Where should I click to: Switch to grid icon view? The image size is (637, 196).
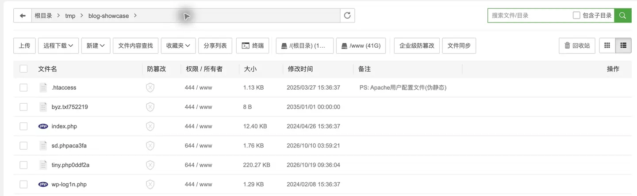pos(607,45)
